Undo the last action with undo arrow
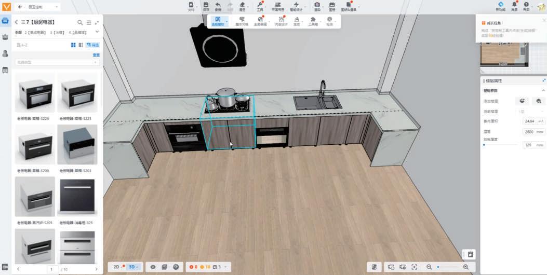Viewport: 547px width, 275px height. click(x=218, y=5)
